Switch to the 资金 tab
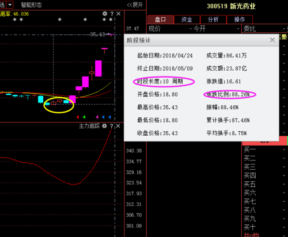This screenshot has height=237, width=288. 187,20
